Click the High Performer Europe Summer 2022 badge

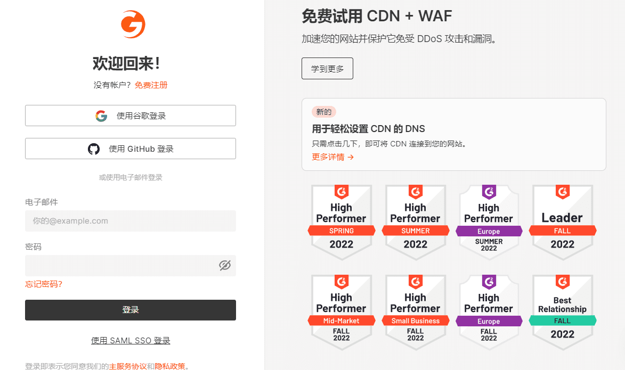489,221
